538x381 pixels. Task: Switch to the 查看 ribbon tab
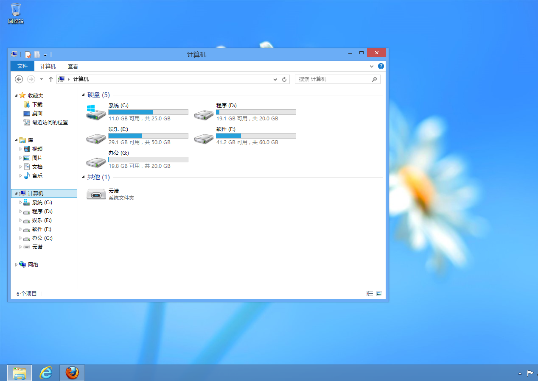pos(73,66)
